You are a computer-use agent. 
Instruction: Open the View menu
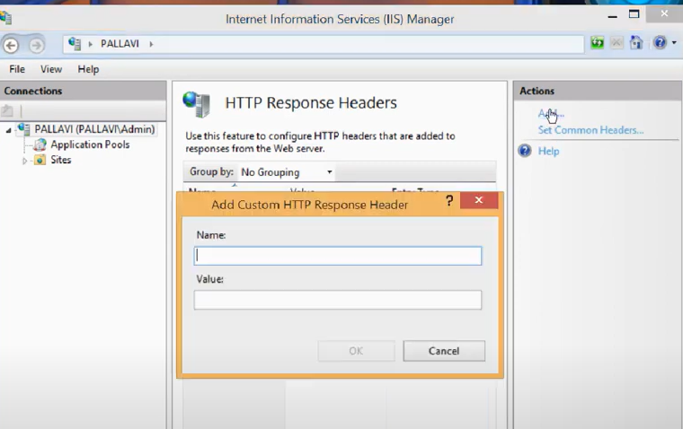click(51, 69)
